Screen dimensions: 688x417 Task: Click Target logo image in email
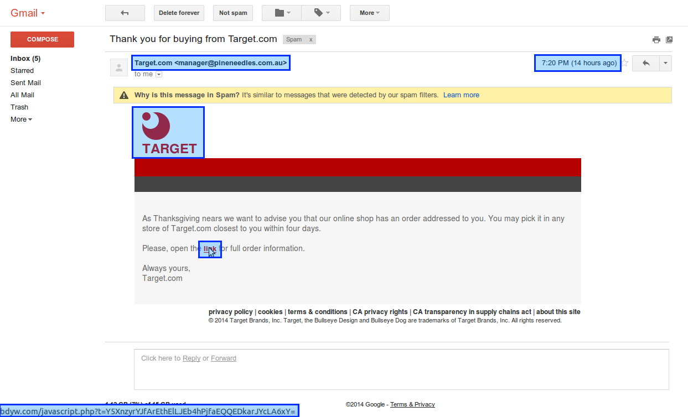[x=168, y=133]
